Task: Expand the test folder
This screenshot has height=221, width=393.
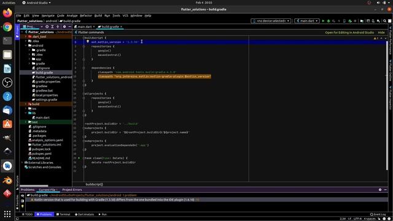Action: [26, 122]
